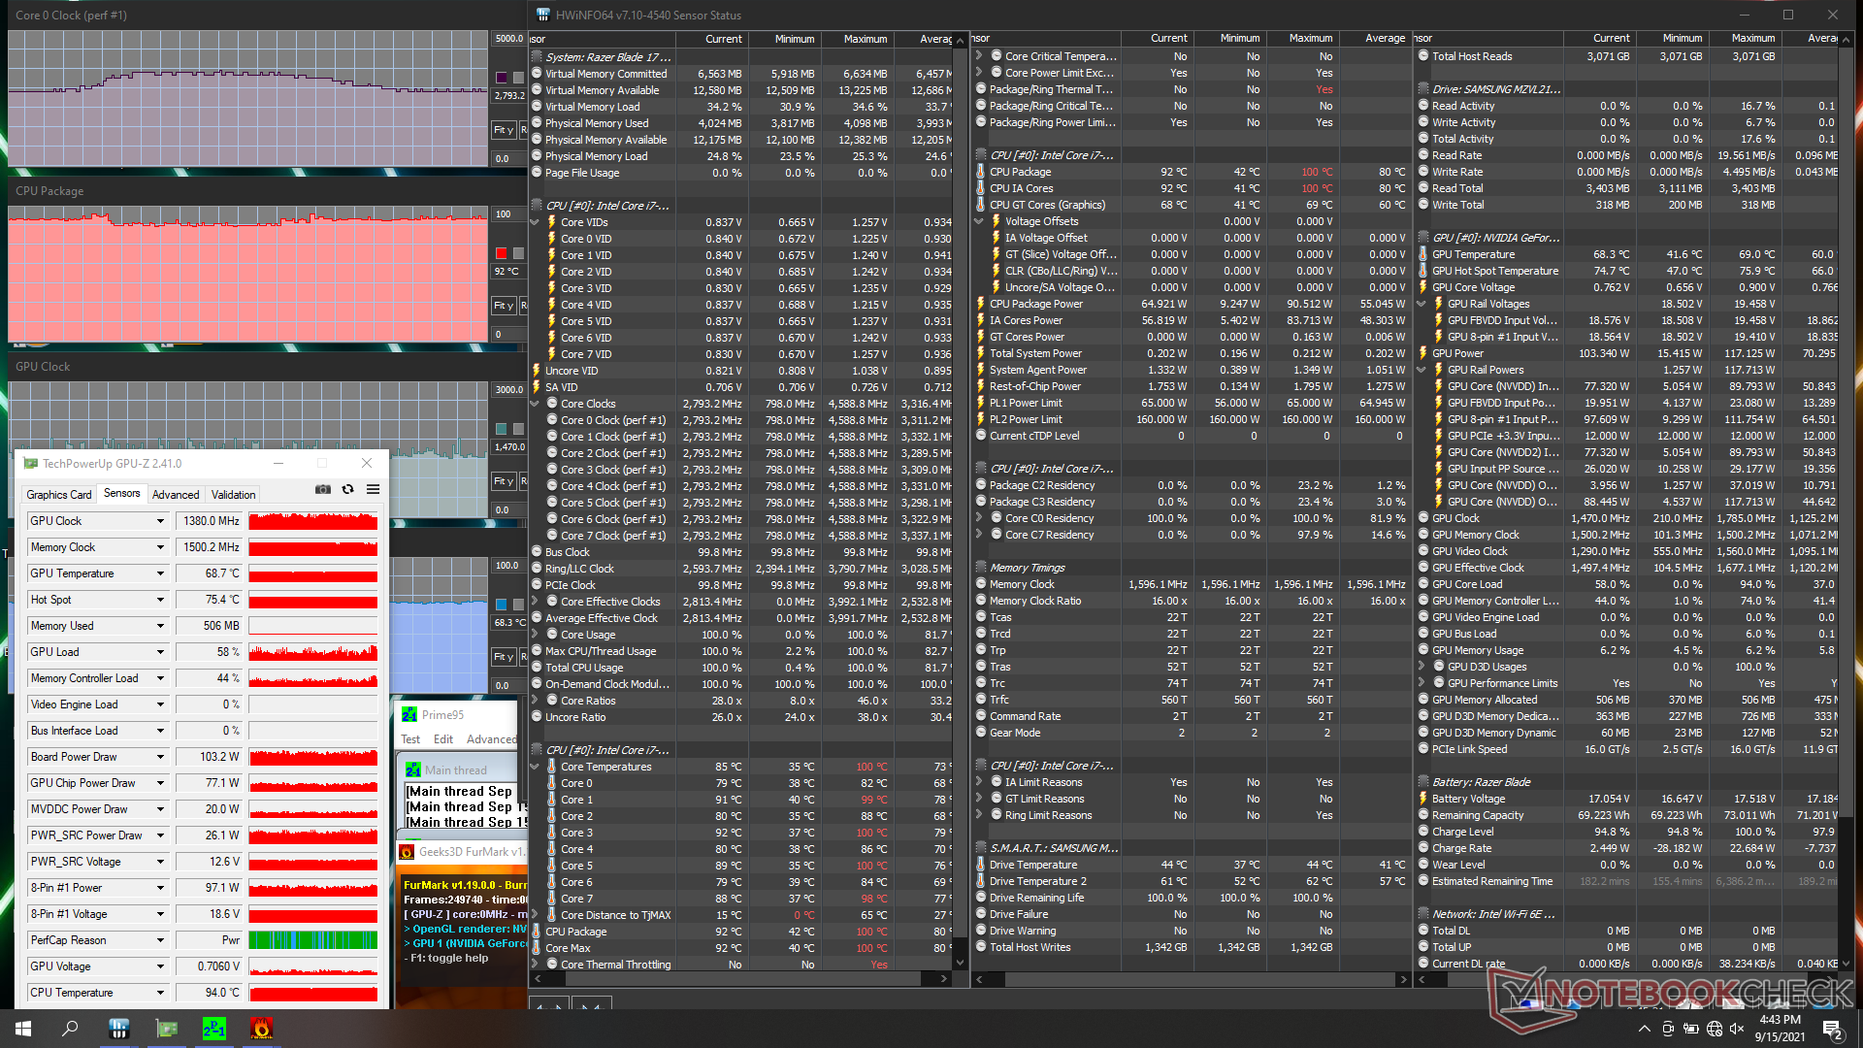Switch to Prime95 from the taskbar
Viewport: 1863px width, 1048px height.
(214, 1029)
